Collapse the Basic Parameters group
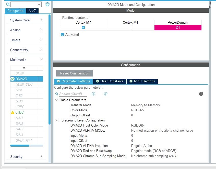The height and width of the screenshot is (169, 216). pyautogui.click(x=57, y=100)
